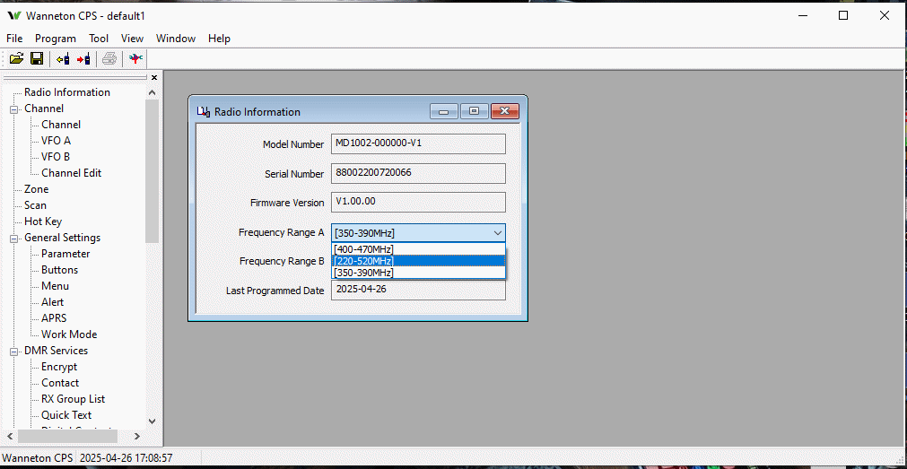Open the View menu
The image size is (907, 469).
pos(132,39)
